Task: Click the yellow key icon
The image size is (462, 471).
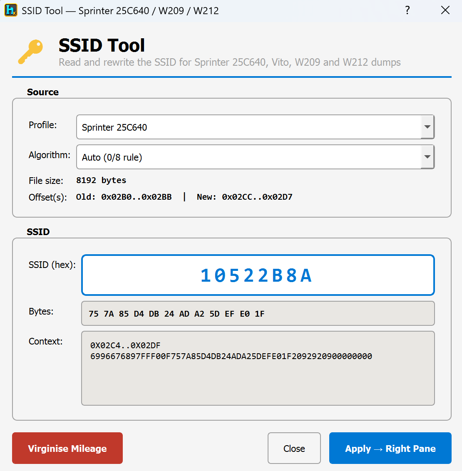Action: point(30,52)
